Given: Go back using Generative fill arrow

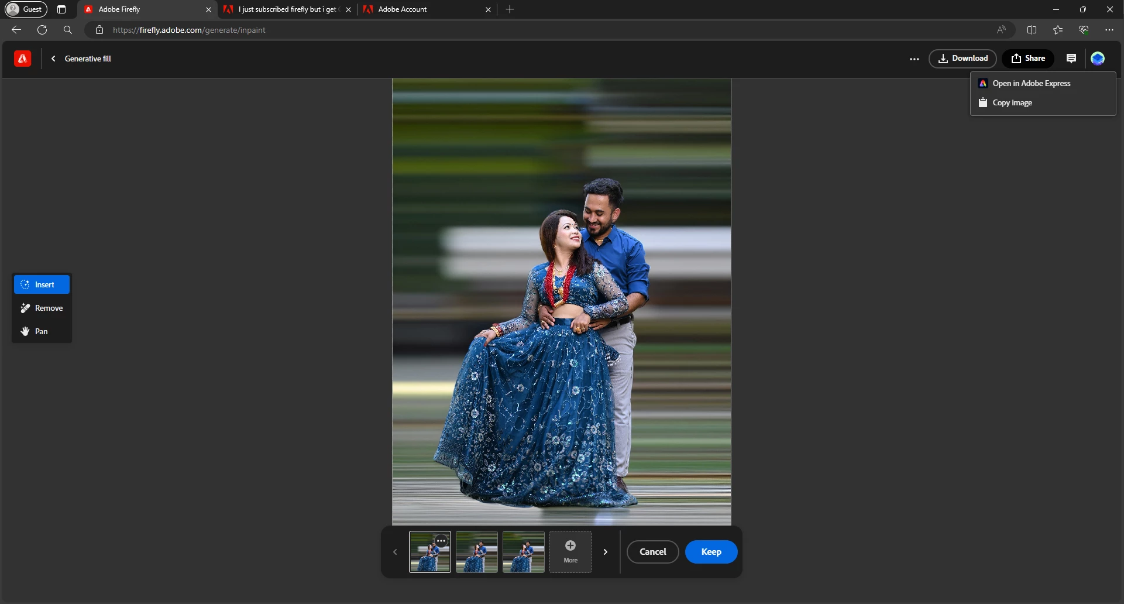Looking at the screenshot, I should pos(53,59).
